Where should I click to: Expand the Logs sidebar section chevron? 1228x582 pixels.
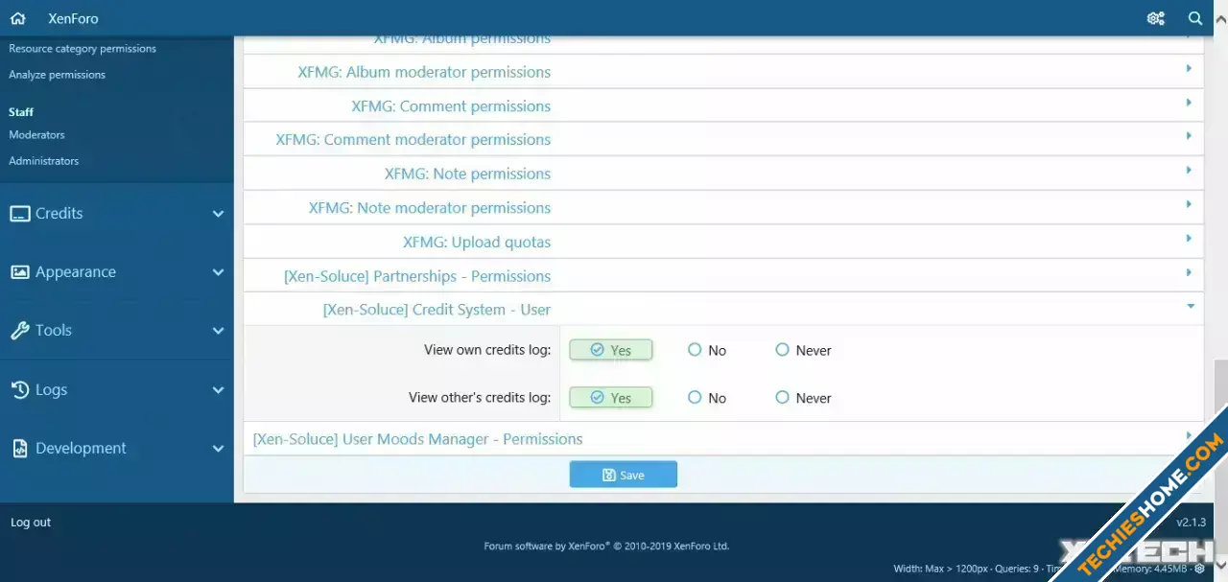(x=218, y=390)
